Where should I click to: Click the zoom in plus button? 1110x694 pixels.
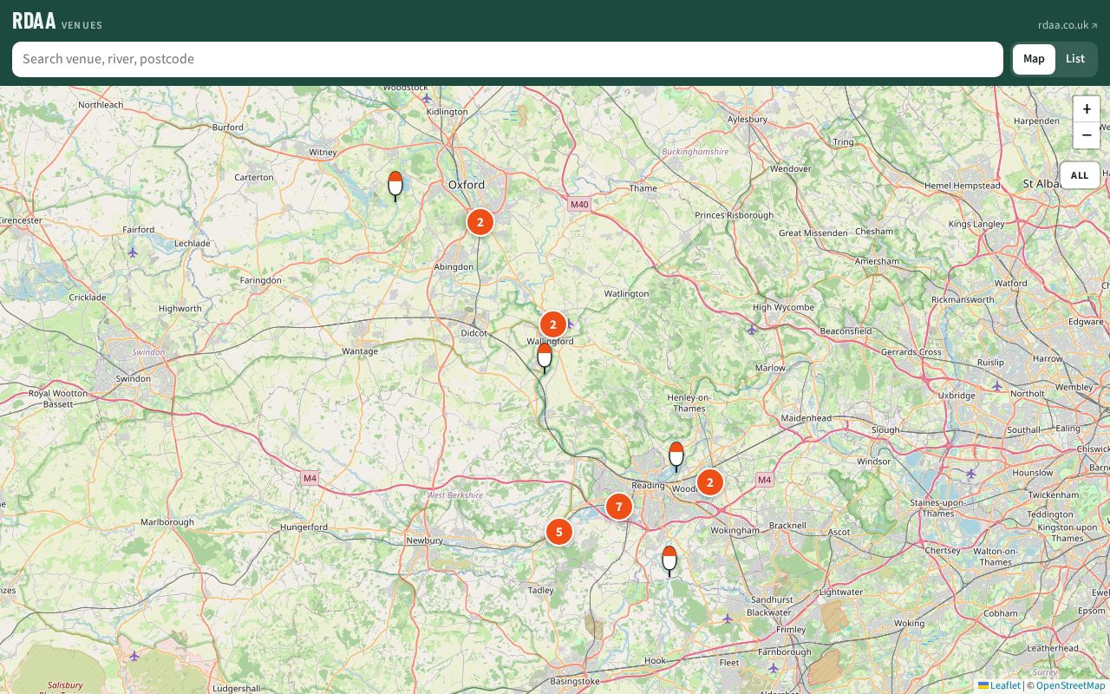pyautogui.click(x=1087, y=109)
